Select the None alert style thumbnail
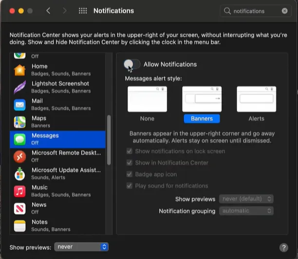The image size is (298, 259). pos(147,99)
